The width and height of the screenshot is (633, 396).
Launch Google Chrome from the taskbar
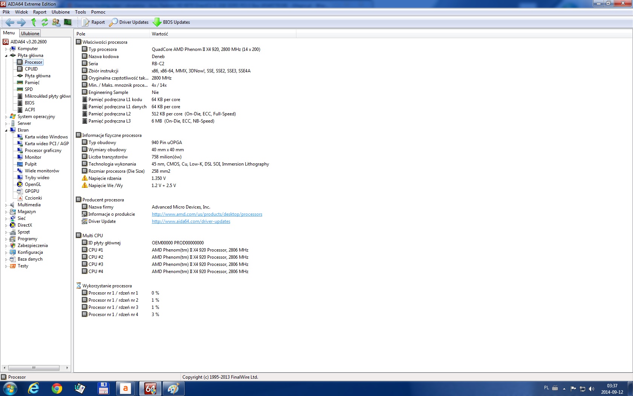(57, 388)
